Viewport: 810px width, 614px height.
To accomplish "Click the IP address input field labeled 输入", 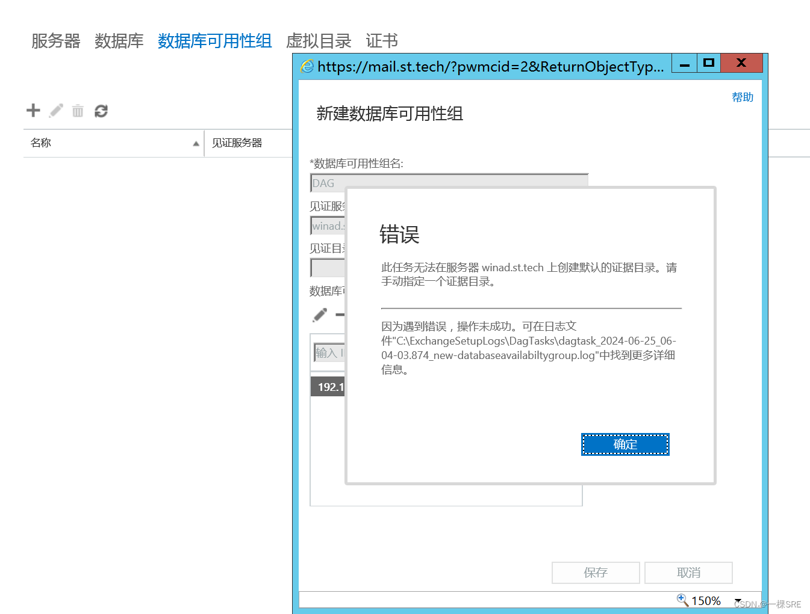I will tap(329, 353).
